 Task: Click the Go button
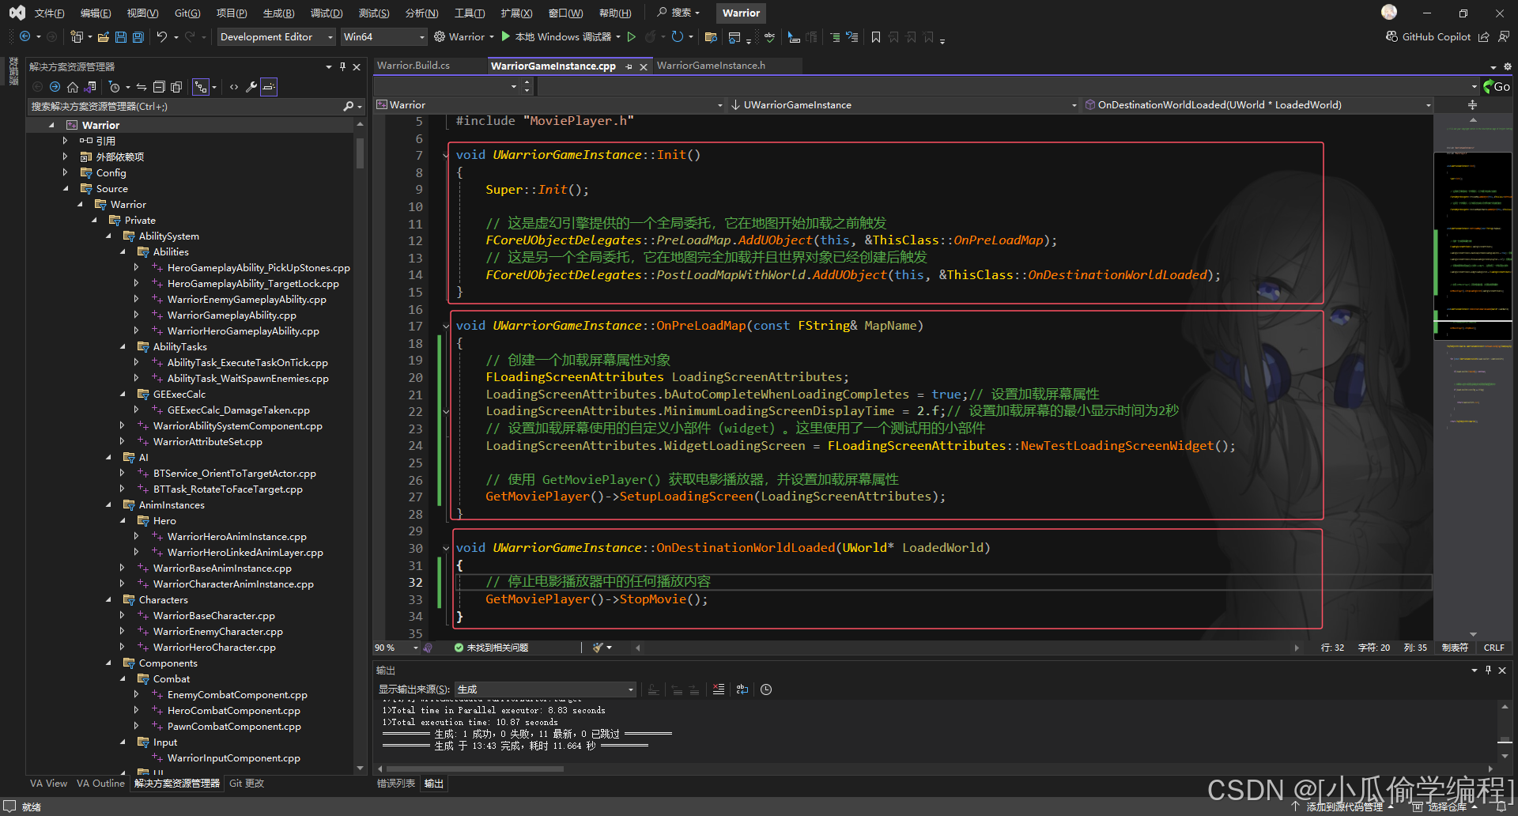click(x=1497, y=87)
